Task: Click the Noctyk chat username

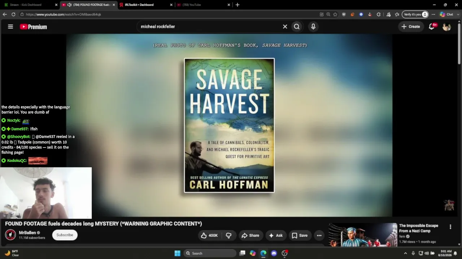Action: (x=14, y=121)
